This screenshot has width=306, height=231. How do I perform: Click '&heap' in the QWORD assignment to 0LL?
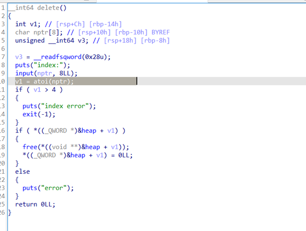point(76,155)
